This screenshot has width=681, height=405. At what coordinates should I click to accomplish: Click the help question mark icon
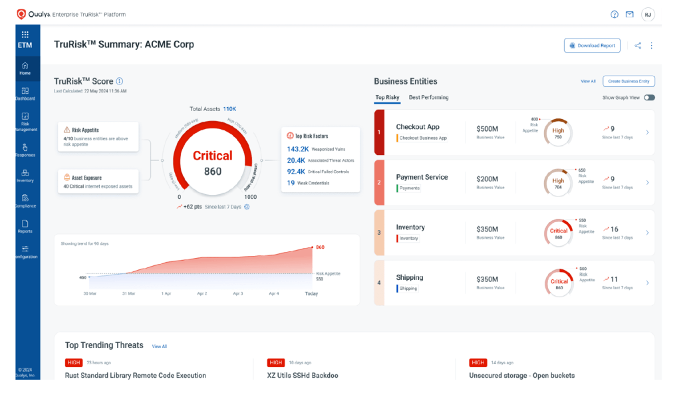[614, 15]
